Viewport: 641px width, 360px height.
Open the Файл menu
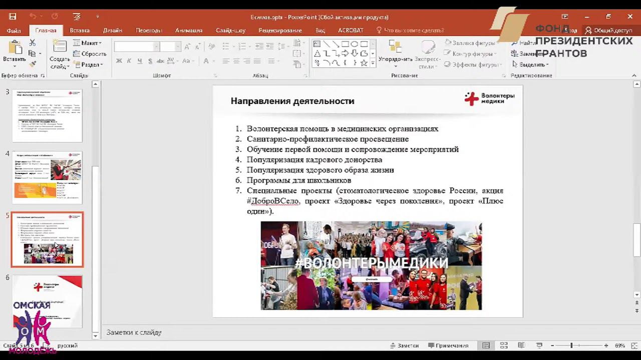click(14, 30)
